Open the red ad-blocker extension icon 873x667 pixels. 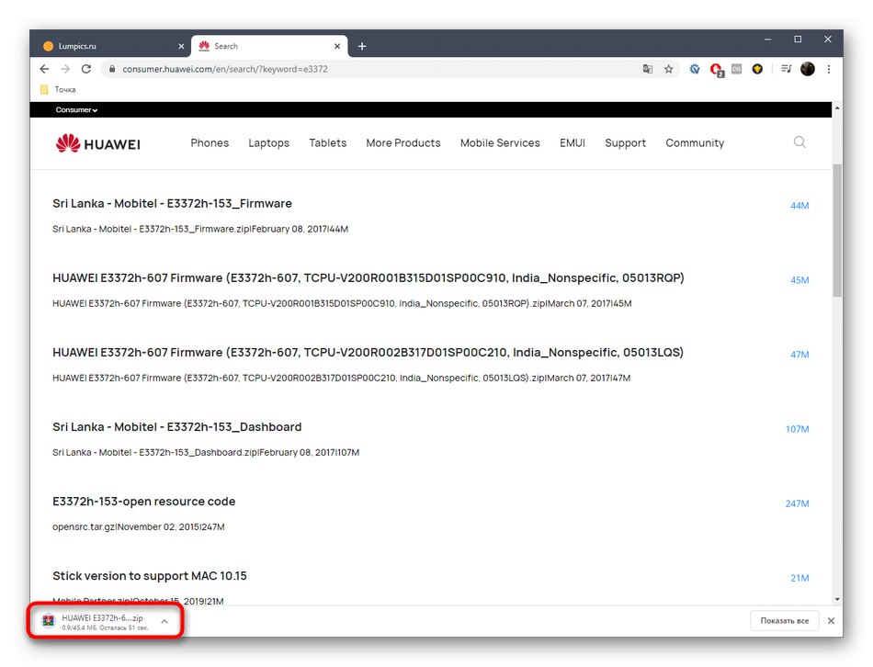[x=716, y=70]
